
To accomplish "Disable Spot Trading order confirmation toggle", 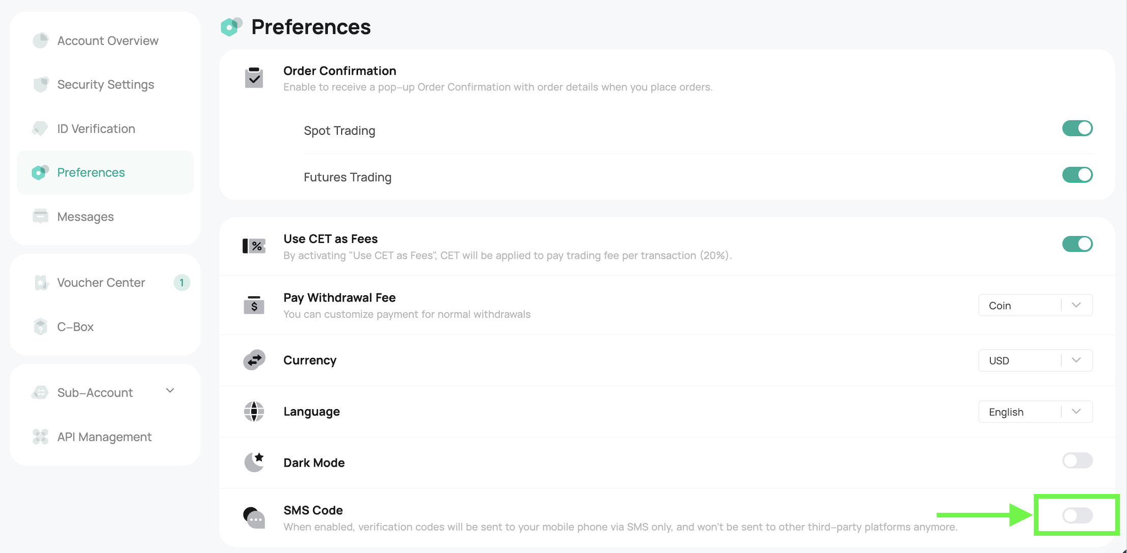I will click(x=1077, y=128).
